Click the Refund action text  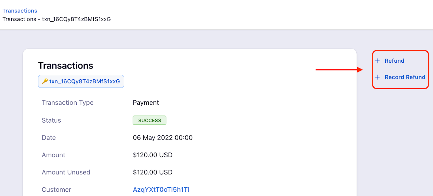click(x=394, y=61)
